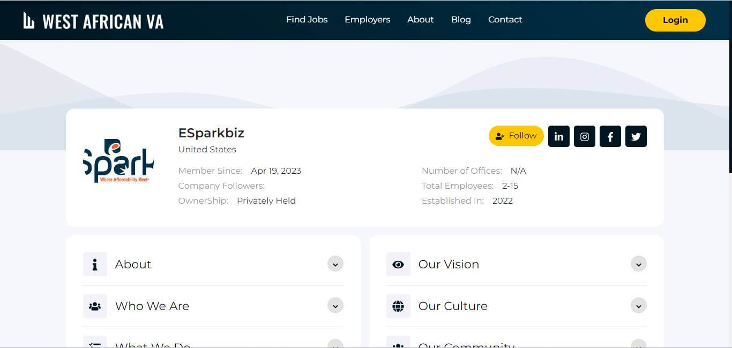Follow the ESparkbiz company

(516, 136)
